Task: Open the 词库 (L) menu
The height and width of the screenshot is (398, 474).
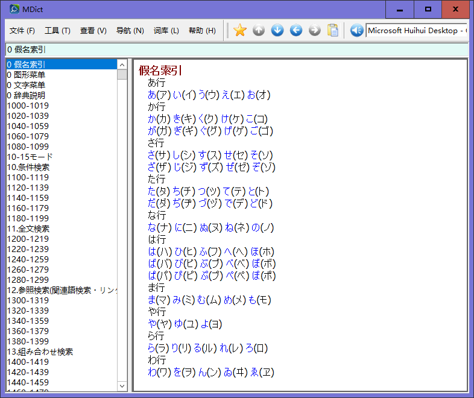Action: [x=166, y=31]
